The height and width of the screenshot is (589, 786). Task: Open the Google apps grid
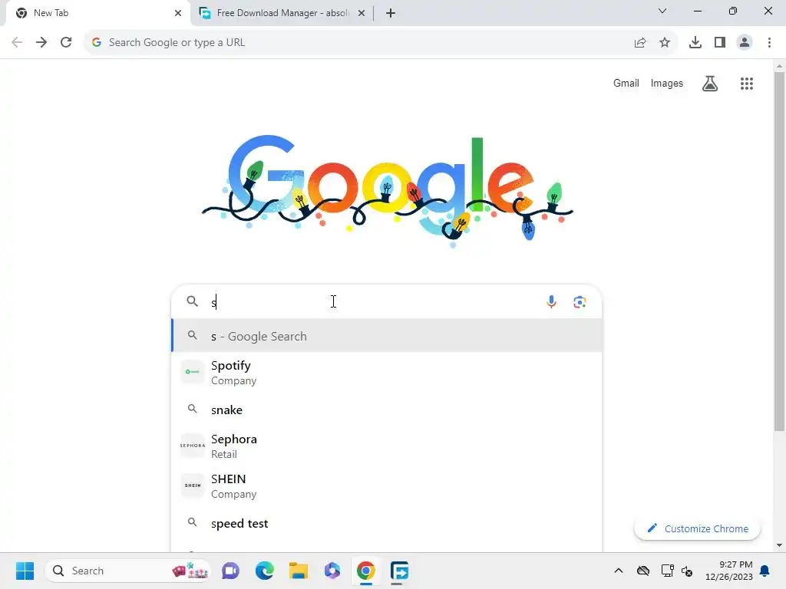pos(746,84)
